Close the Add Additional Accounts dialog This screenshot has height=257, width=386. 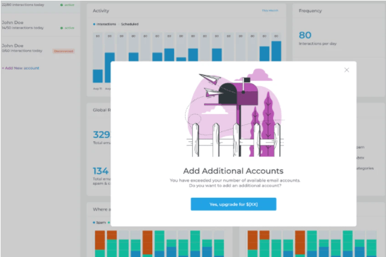tap(347, 70)
